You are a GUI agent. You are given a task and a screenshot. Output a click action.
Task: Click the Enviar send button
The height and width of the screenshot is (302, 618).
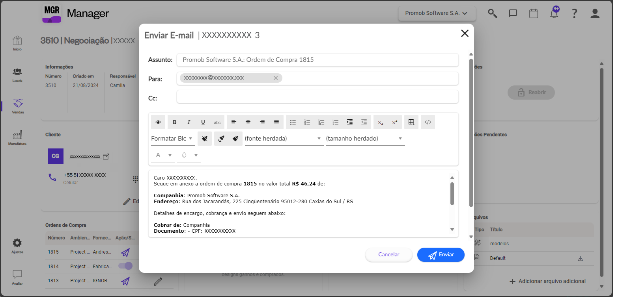tap(441, 255)
